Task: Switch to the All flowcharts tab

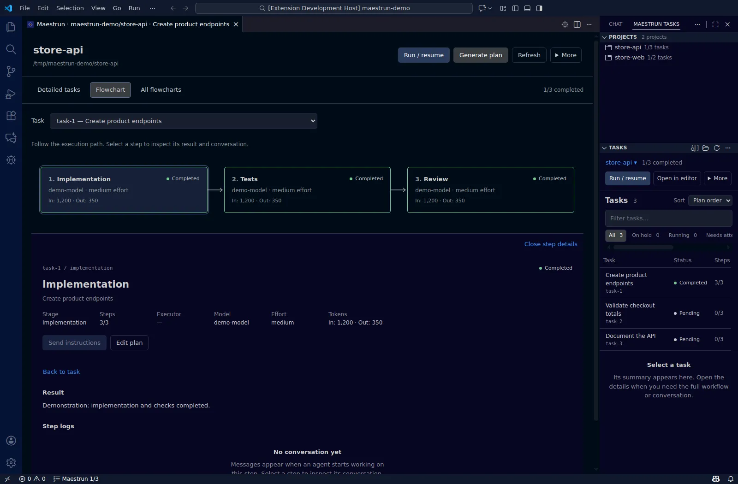Action: [x=161, y=90]
